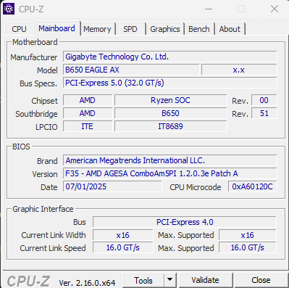Click the southbridge AMD vendor field
Screen dimensions: 289x288
(88, 113)
